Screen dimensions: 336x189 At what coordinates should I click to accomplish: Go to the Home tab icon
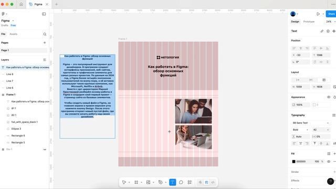(x=21, y=4)
